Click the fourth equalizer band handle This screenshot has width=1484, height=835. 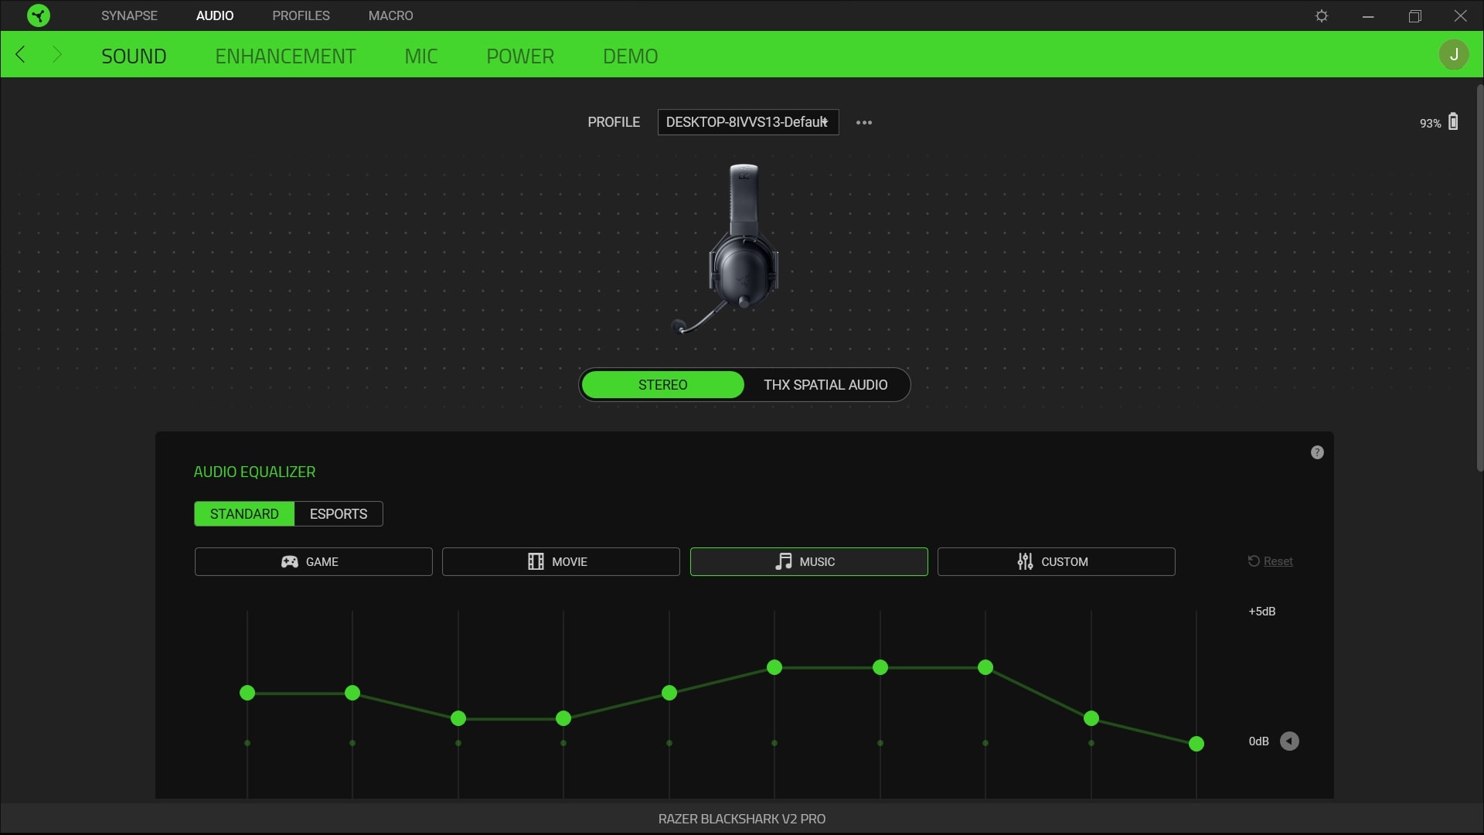click(563, 718)
